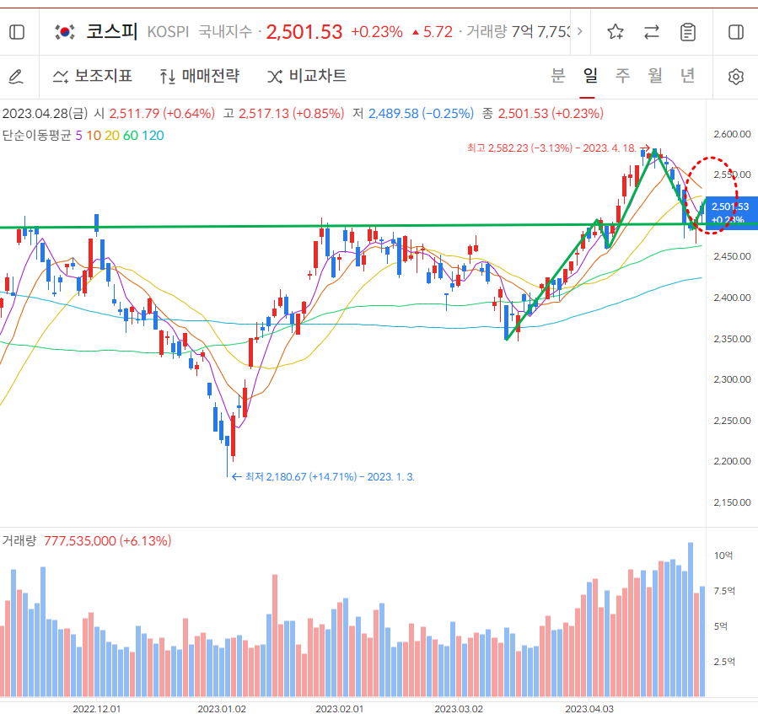
Task: Click the 2023.04.03 date axis label
Action: point(589,709)
